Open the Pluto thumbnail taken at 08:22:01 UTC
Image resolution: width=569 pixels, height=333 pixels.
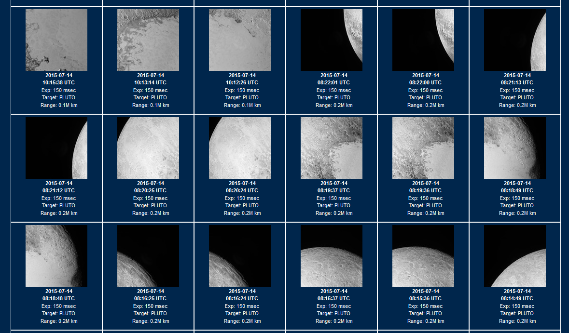pos(331,40)
